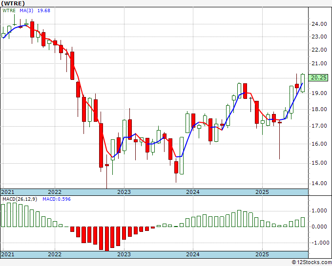
Task: Click the 17.00 price axis label
Action: tap(319, 126)
